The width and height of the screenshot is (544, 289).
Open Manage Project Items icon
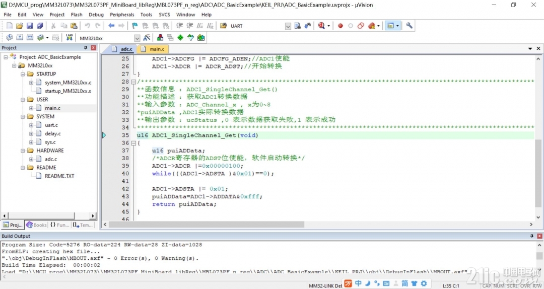tap(160, 37)
